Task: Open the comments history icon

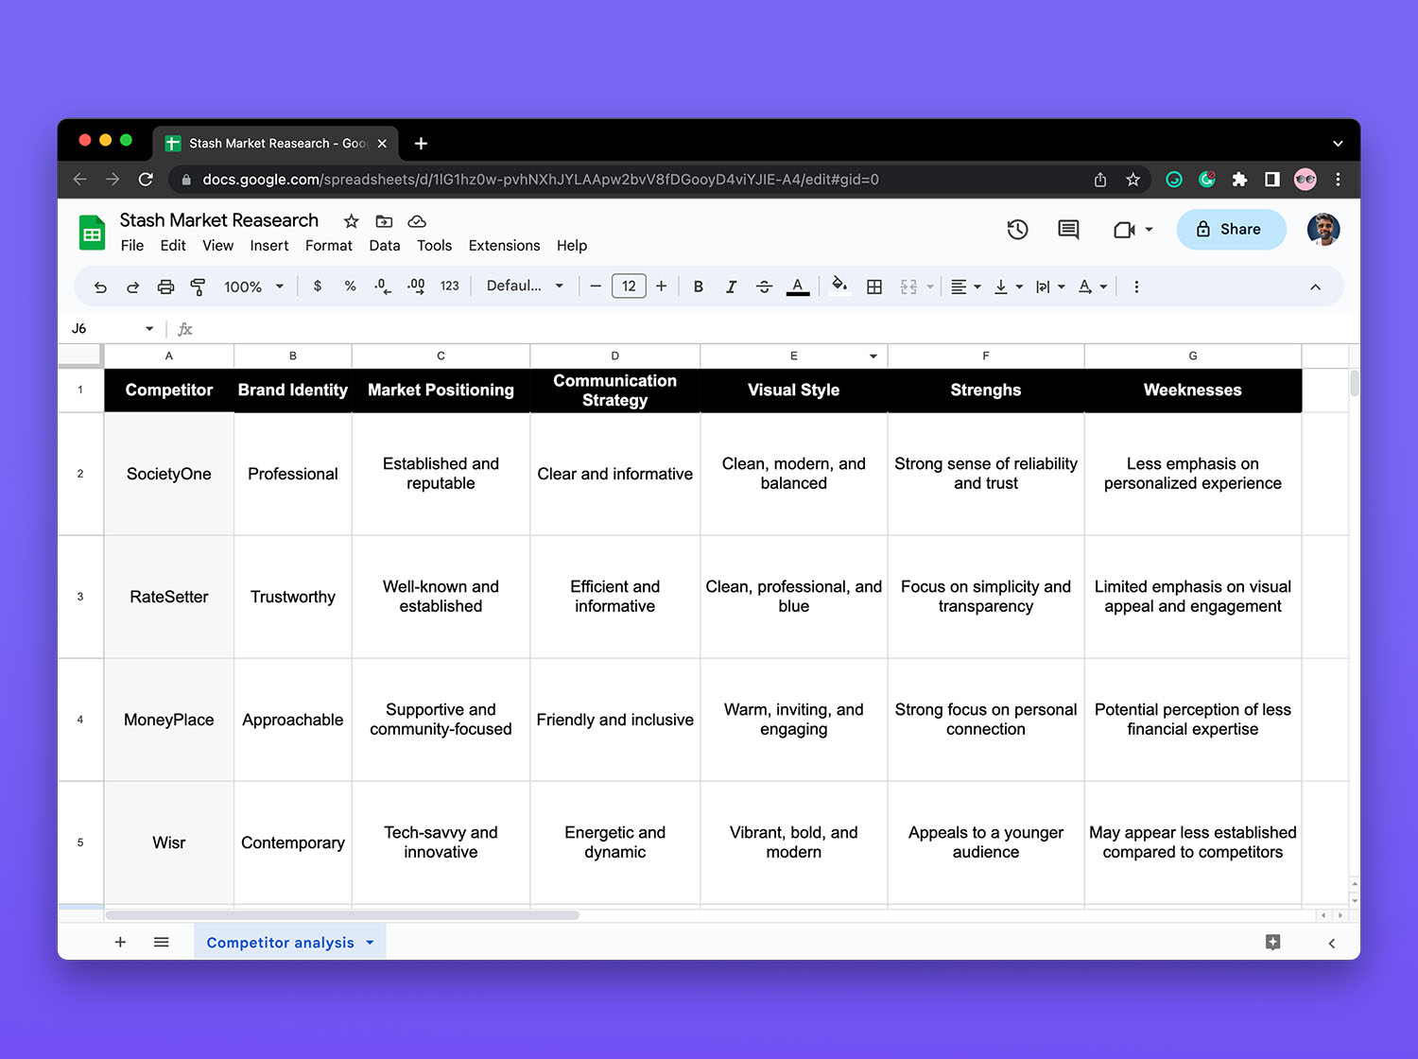Action: [x=1068, y=229]
